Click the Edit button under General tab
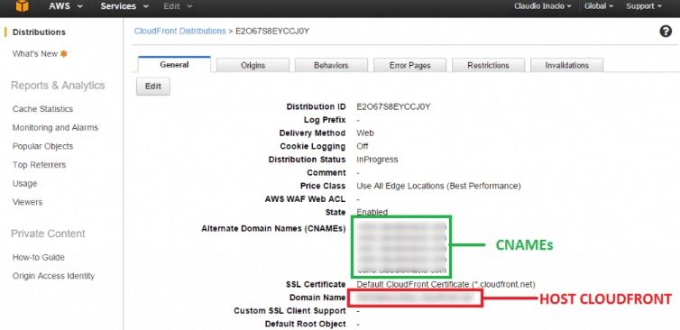 click(x=153, y=87)
